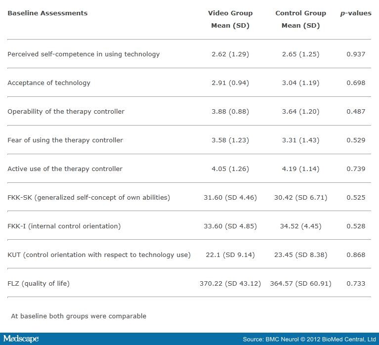Select the Acceptance of technology row label
This screenshot has height=345, width=379.
pos(49,83)
